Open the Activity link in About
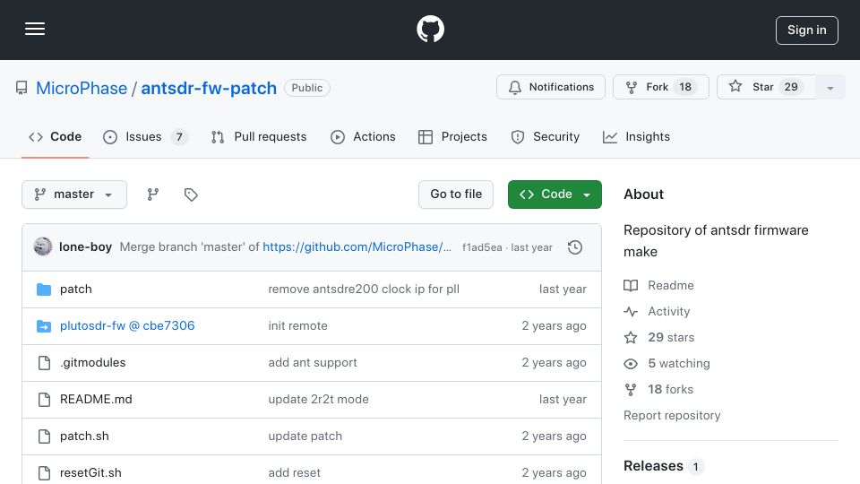860x484 pixels. 657,312
